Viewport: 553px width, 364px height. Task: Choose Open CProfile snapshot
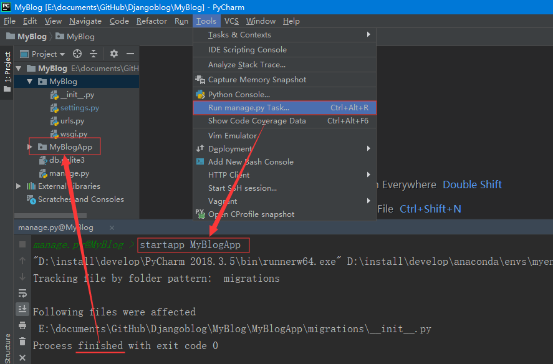point(285,214)
